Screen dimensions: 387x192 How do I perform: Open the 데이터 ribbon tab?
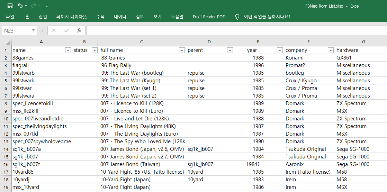[x=120, y=17]
